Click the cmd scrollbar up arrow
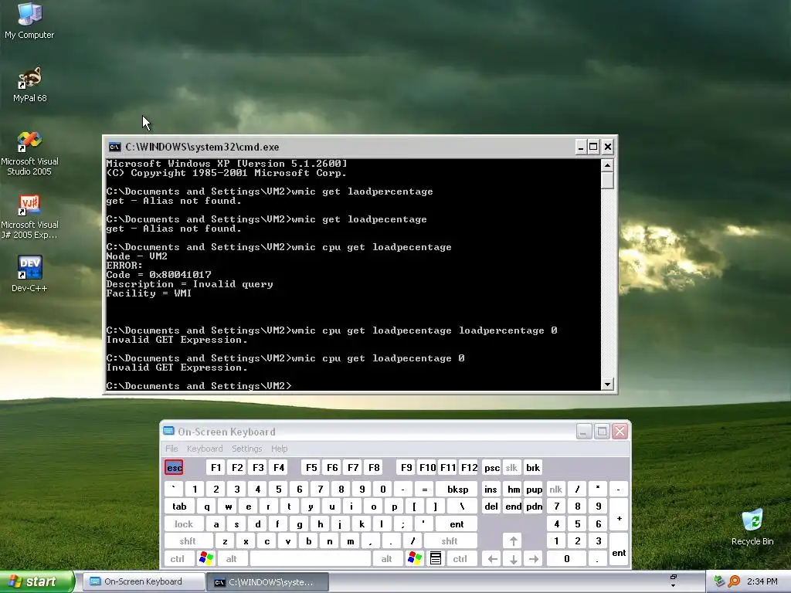 tap(607, 165)
